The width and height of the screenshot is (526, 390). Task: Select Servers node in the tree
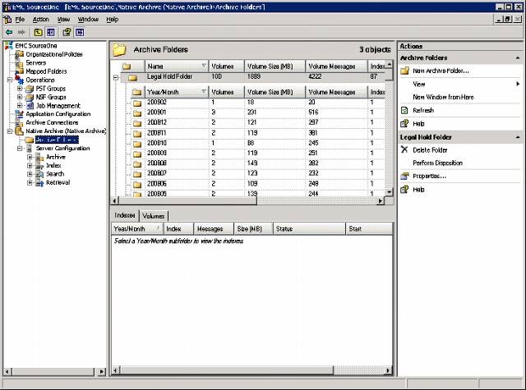36,62
